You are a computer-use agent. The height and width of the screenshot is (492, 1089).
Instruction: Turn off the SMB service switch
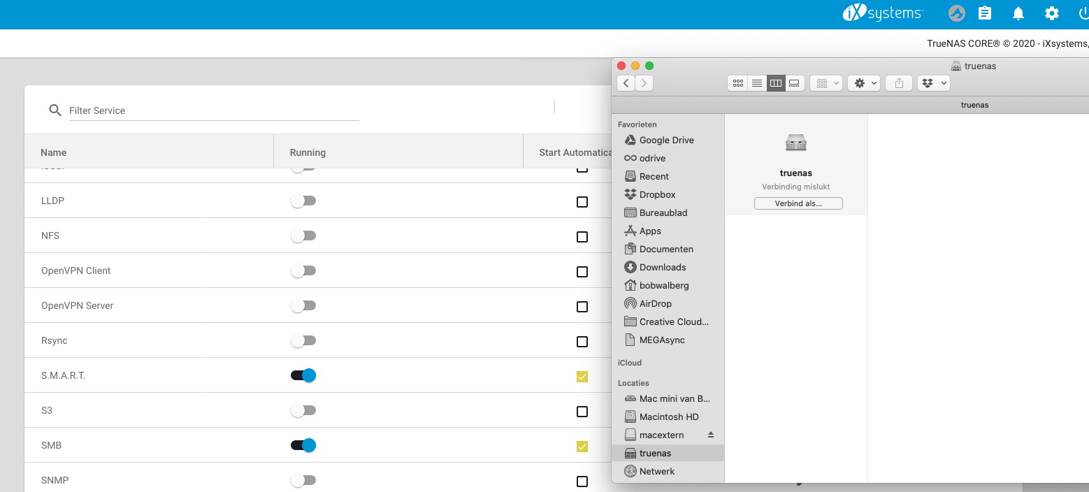(x=303, y=445)
